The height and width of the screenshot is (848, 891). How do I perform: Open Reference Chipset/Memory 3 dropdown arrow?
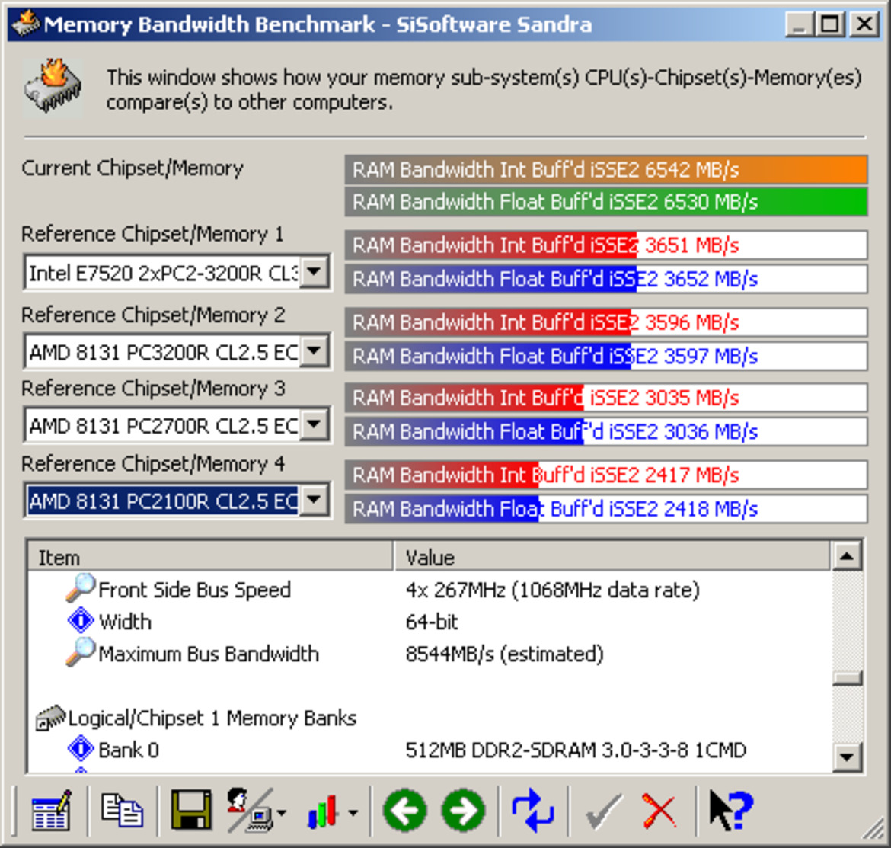pyautogui.click(x=315, y=424)
